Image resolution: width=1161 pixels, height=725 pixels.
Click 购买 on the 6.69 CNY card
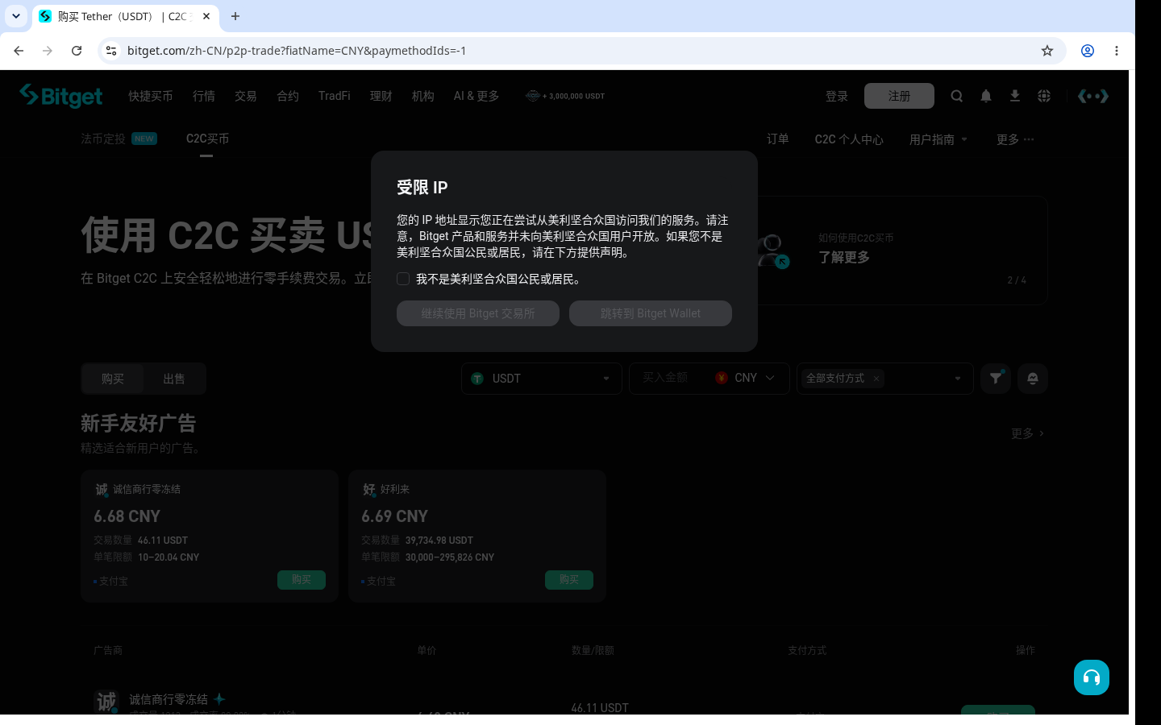[x=569, y=580]
